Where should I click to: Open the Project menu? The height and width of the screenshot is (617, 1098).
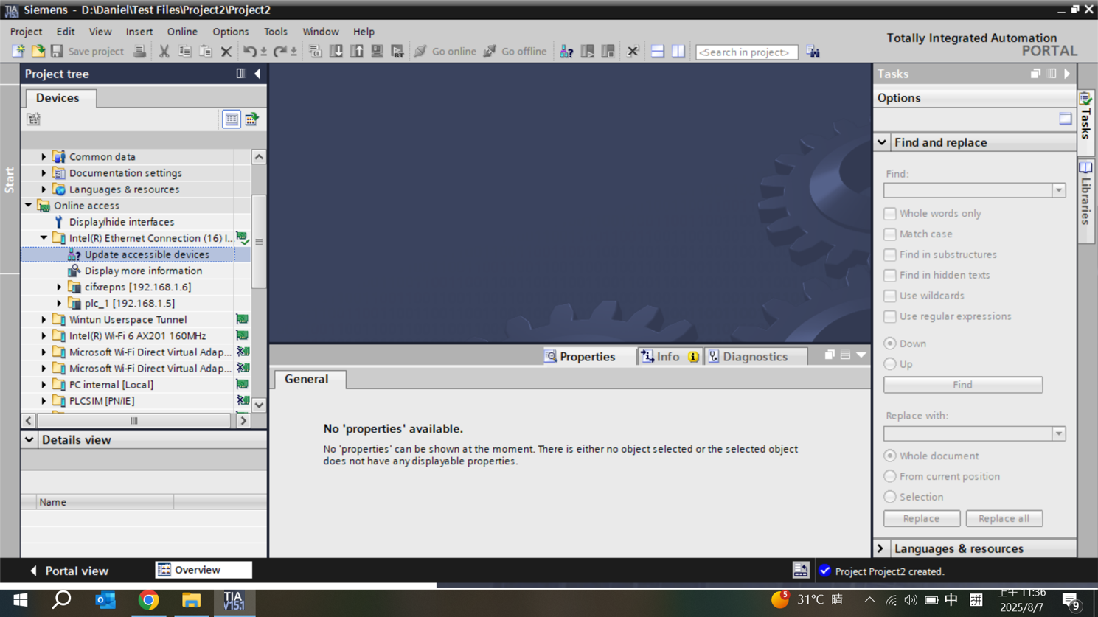26,32
